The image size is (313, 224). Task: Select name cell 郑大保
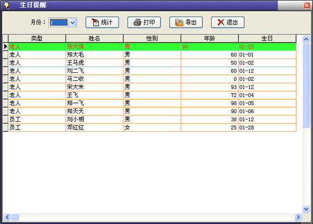(x=94, y=47)
